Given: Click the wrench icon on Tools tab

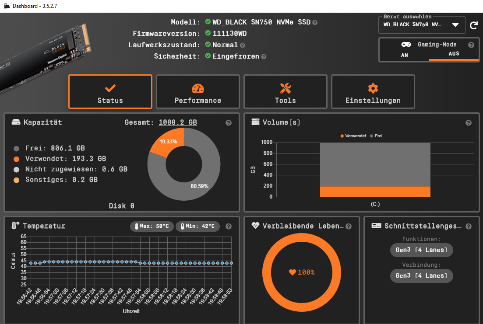Looking at the screenshot, I should pos(286,88).
